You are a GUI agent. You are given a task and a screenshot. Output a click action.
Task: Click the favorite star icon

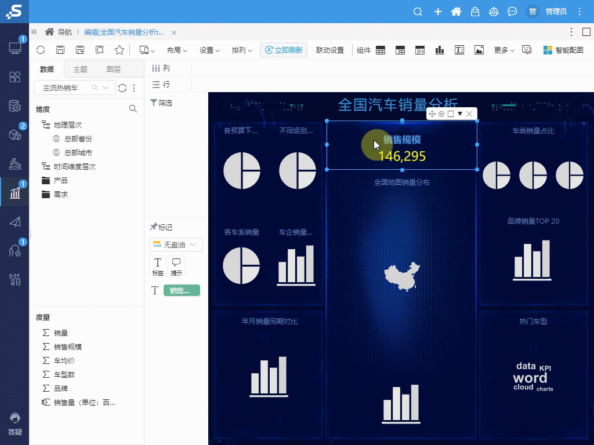[119, 50]
